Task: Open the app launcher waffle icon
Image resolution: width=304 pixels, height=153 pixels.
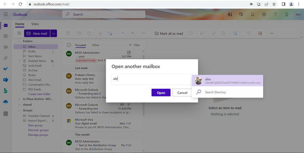Action: tap(6, 14)
